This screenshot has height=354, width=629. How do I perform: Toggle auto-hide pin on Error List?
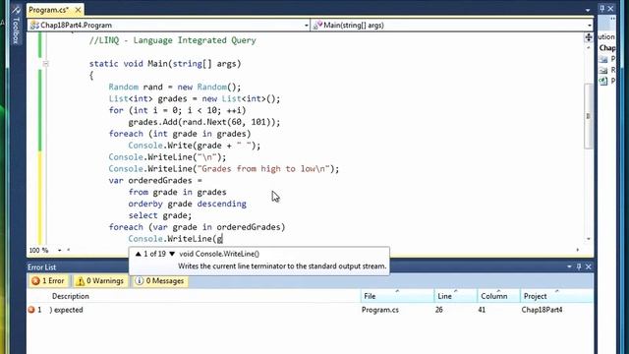[x=579, y=266]
